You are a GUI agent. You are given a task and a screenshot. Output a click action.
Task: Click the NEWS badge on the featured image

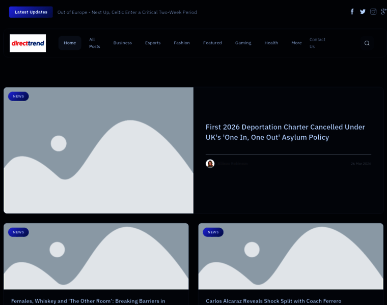pos(18,96)
